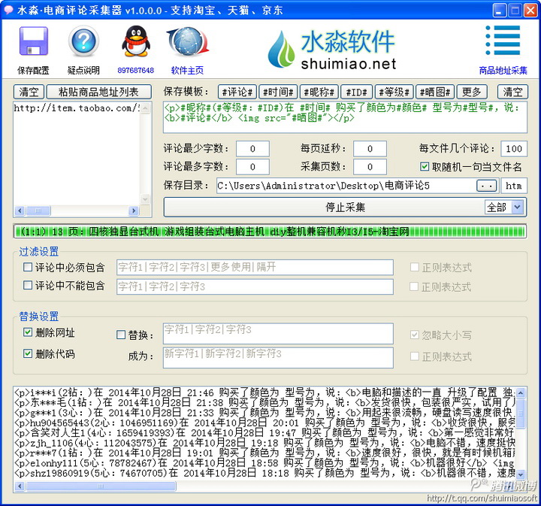
Task: Insert the #昵称# template tag
Action: [x=319, y=92]
